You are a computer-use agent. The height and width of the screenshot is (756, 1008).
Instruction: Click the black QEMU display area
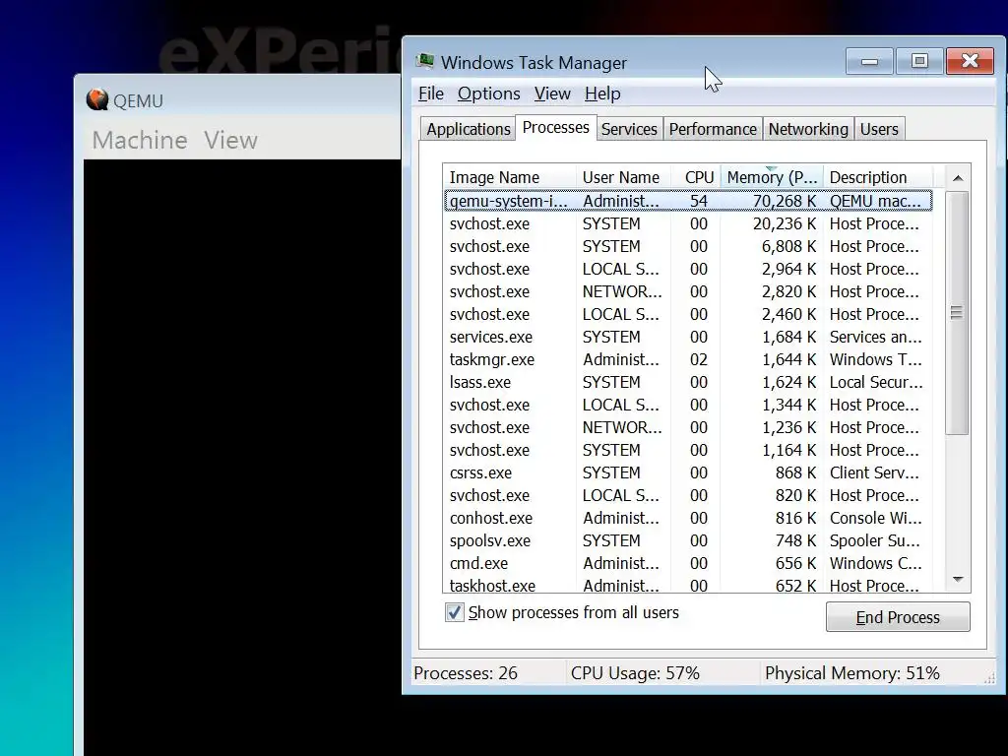(242, 458)
